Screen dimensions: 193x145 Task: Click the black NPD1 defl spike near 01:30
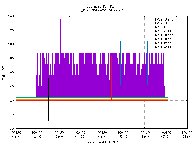tap(48, 99)
